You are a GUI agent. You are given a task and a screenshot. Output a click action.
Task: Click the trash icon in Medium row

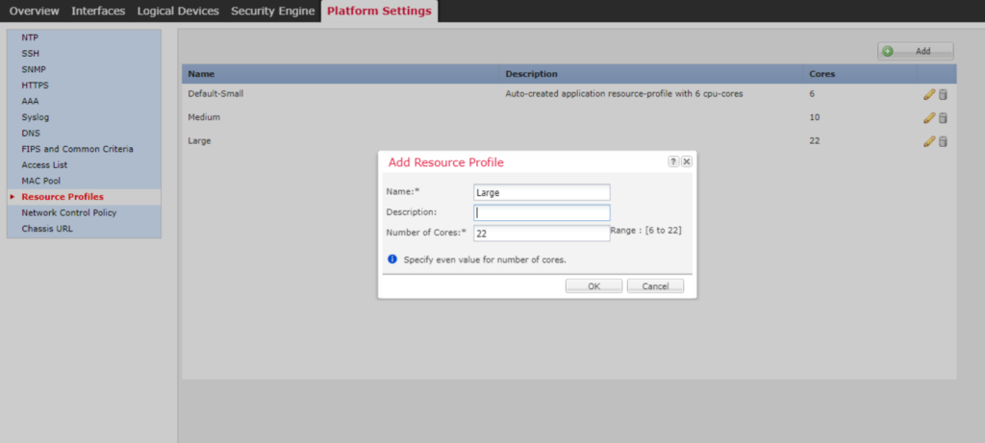pyautogui.click(x=943, y=118)
